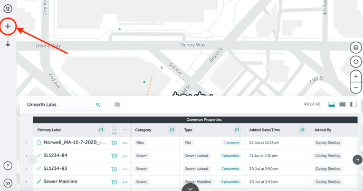Click the line icon beside SL1234-83

[39, 168]
